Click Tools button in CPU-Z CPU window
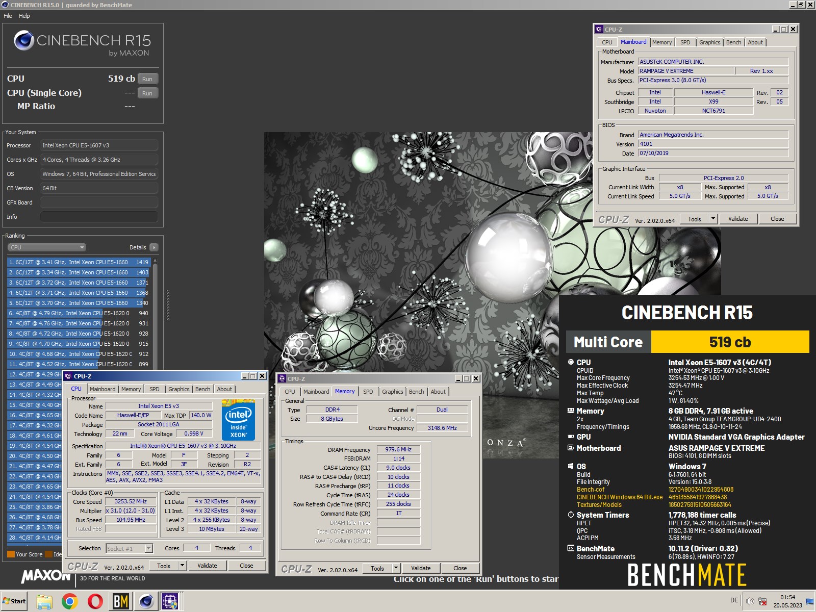The height and width of the screenshot is (612, 816). pos(164,566)
